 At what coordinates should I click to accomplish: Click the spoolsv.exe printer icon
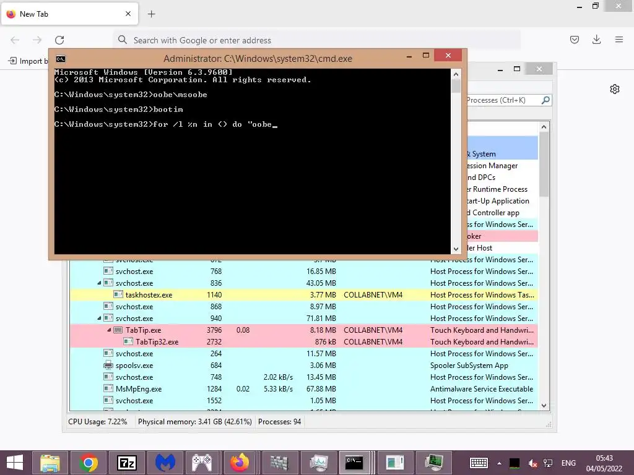tap(108, 365)
